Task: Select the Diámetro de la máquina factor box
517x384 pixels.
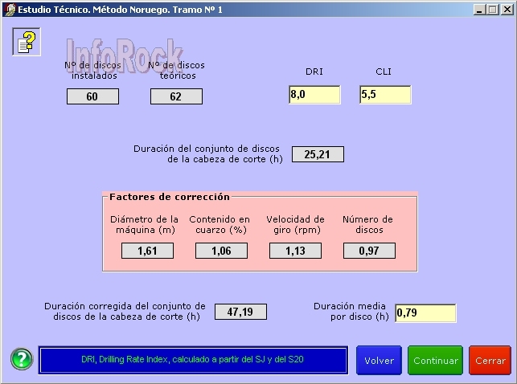Action: coord(147,251)
